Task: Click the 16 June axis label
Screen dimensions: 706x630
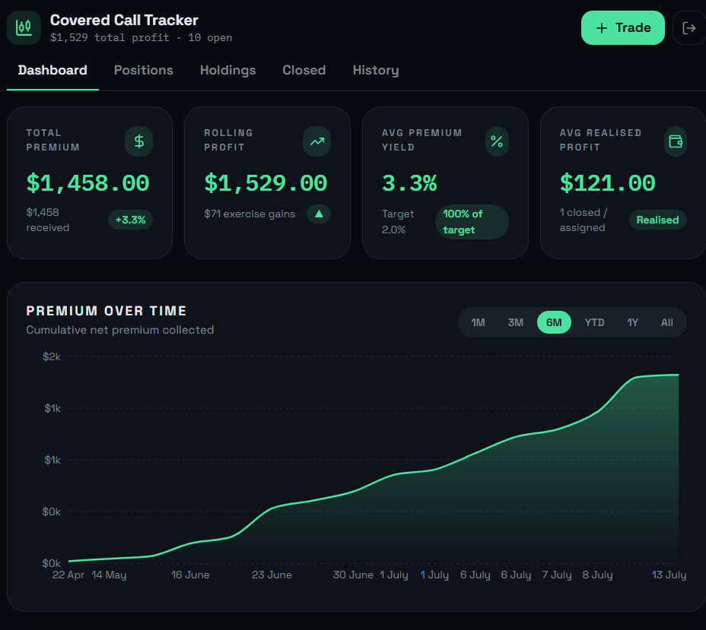Action: click(190, 575)
